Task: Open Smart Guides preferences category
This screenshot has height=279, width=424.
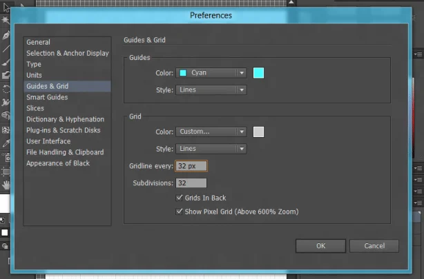Action: (x=68, y=97)
